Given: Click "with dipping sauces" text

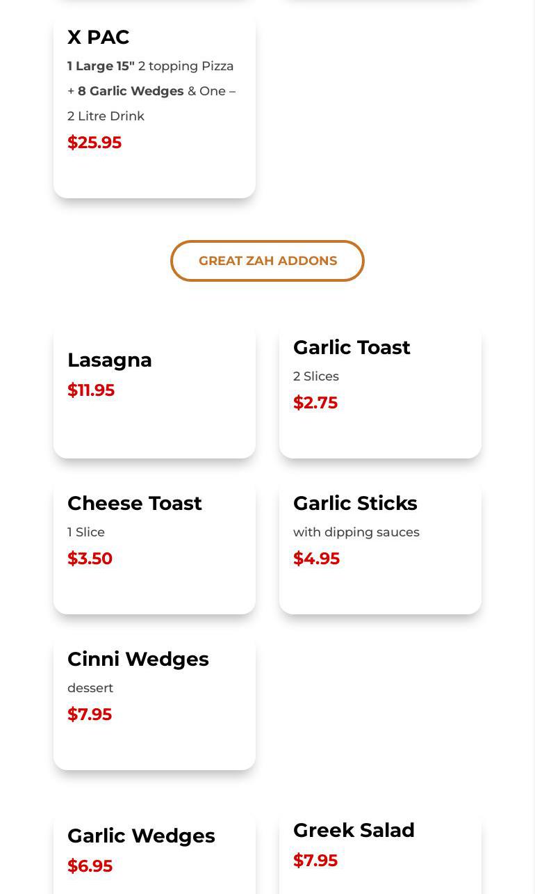Looking at the screenshot, I should coord(356,532).
